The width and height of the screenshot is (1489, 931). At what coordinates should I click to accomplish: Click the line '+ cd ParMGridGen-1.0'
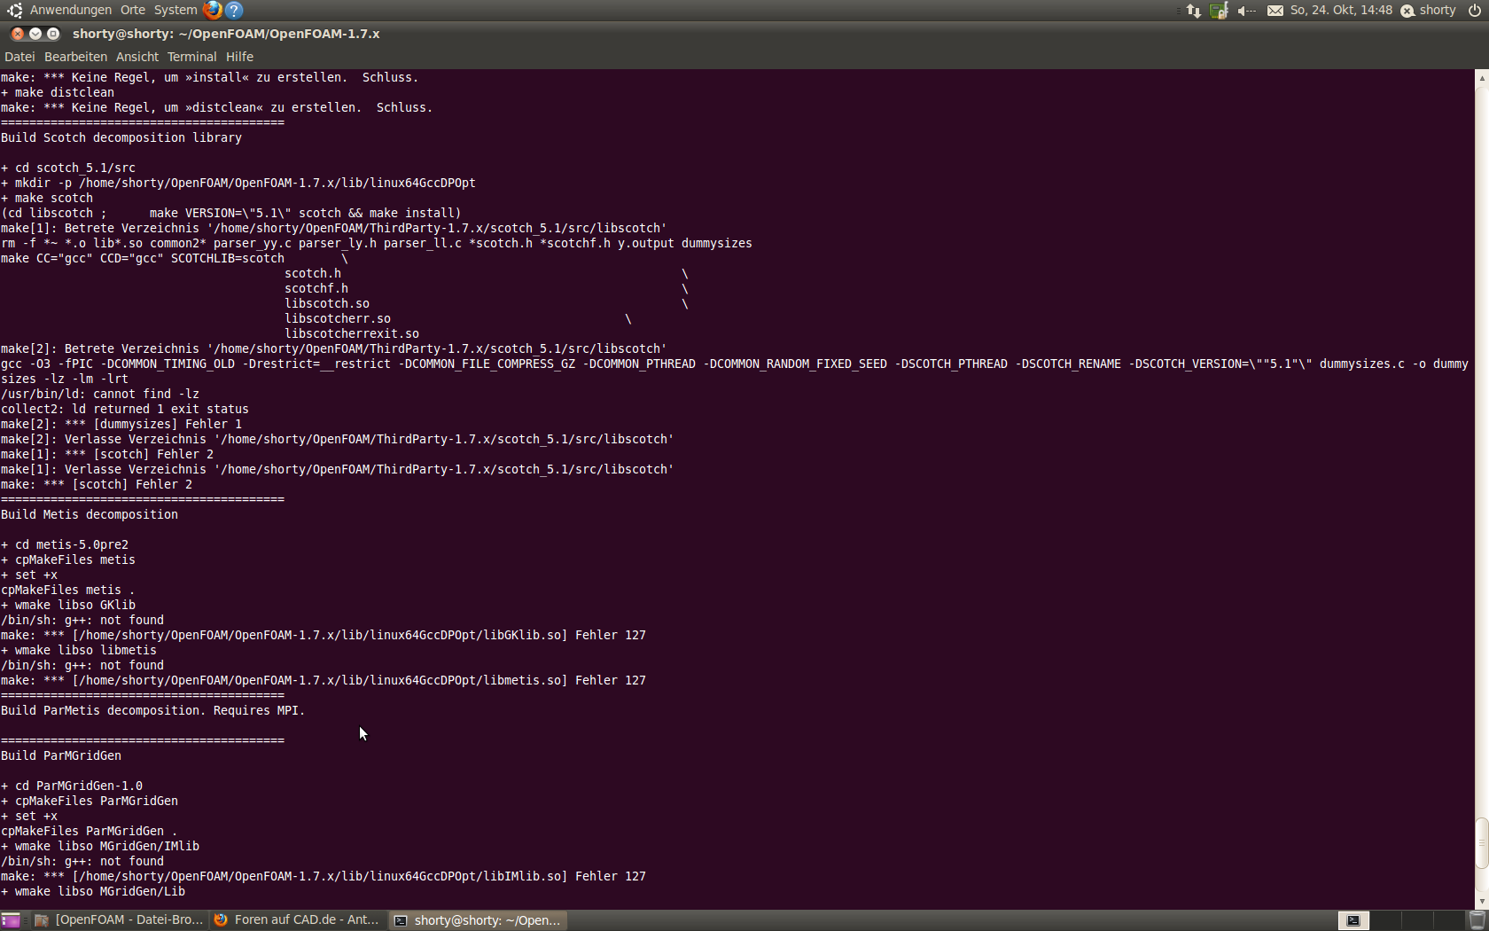coord(72,786)
